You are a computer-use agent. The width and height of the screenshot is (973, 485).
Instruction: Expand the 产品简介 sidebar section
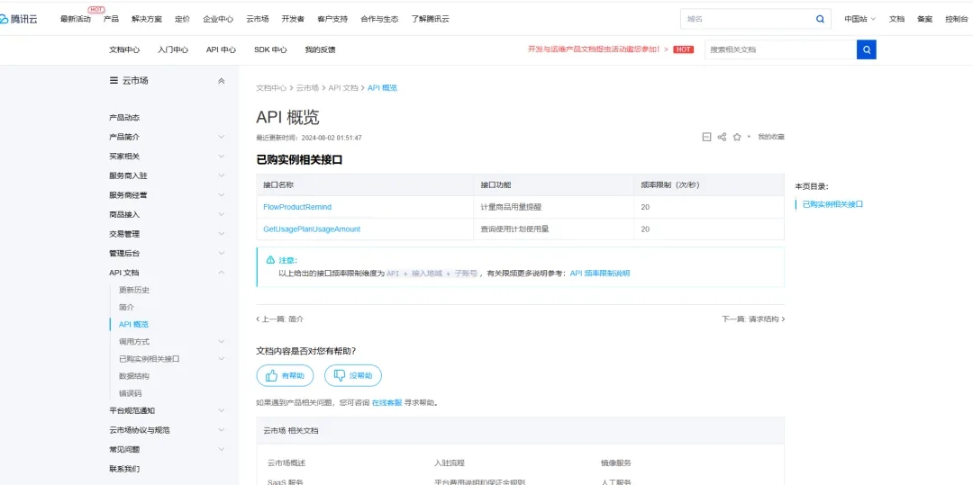pyautogui.click(x=222, y=137)
